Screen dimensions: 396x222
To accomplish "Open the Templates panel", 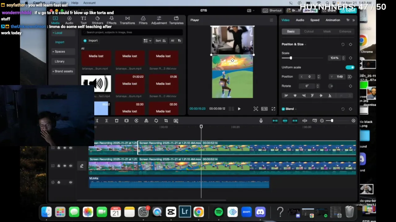I will tap(176, 20).
